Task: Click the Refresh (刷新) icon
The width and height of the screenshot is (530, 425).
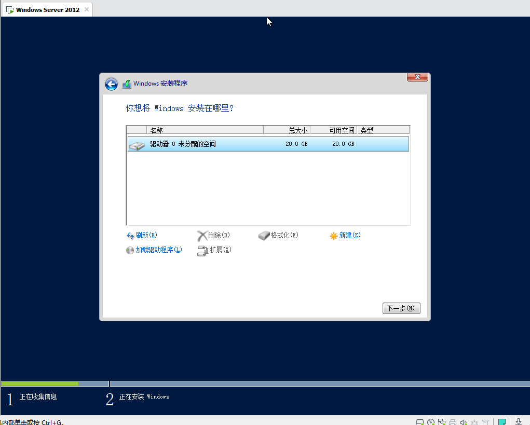Action: [x=130, y=236]
